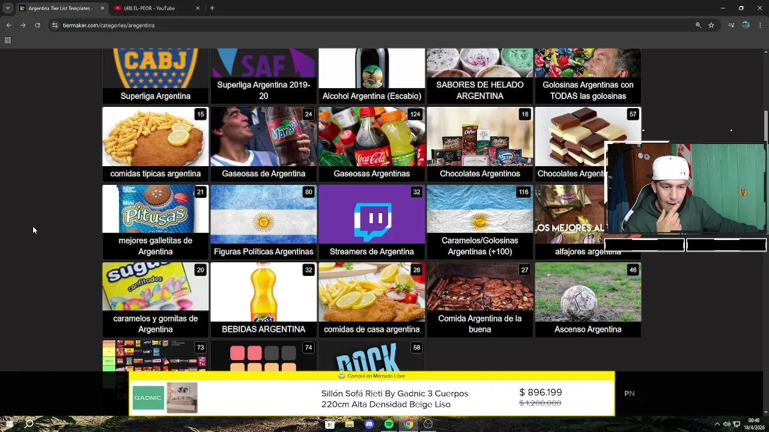Open Caramelos/Golosinas Argentinas (+100) template
Viewport: 769px width, 432px height.
tap(480, 222)
